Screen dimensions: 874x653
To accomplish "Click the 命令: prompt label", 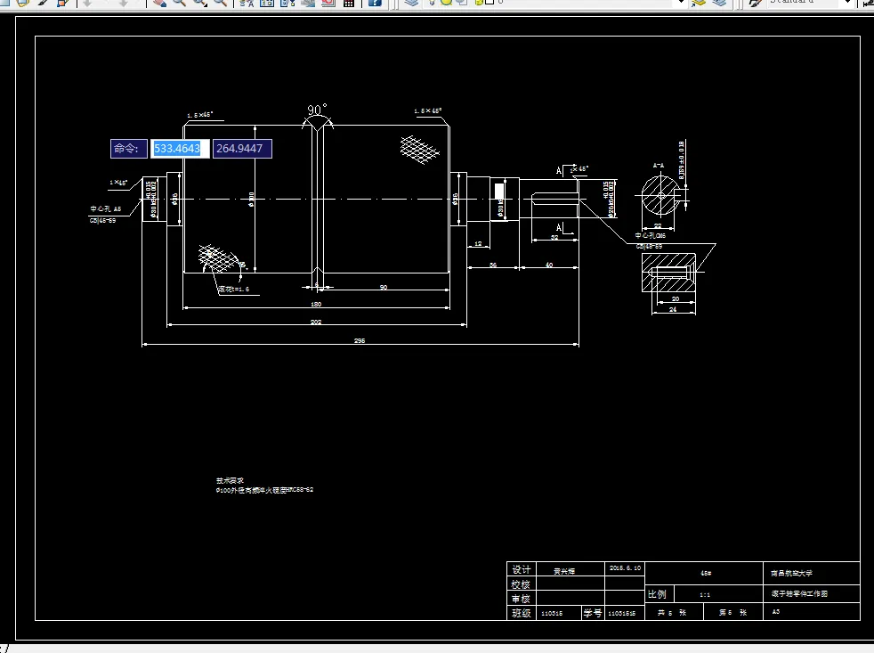I will (x=129, y=149).
